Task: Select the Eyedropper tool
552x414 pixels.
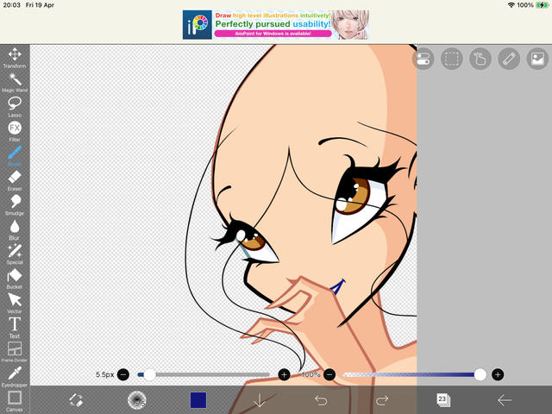Action: 15,377
